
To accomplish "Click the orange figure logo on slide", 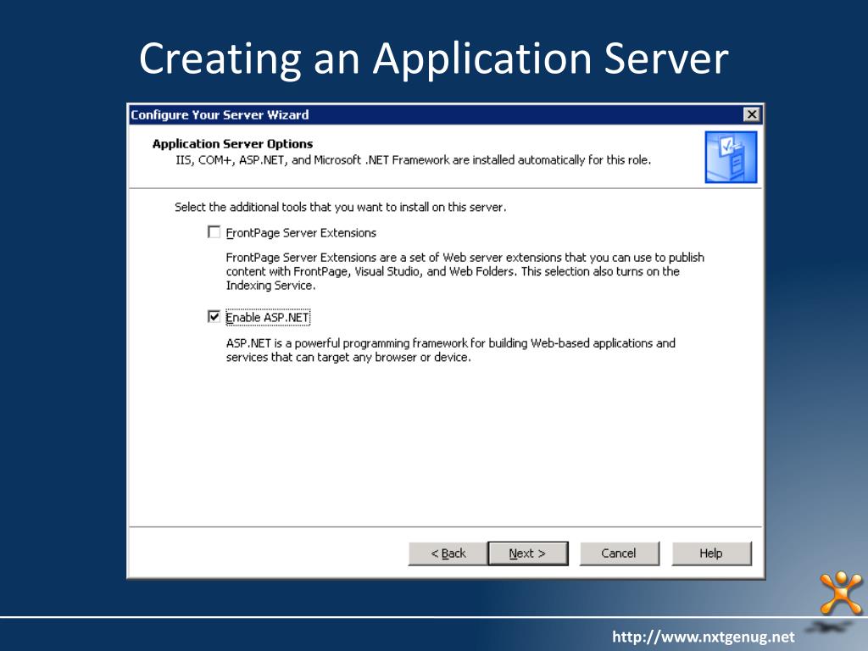I will click(842, 593).
